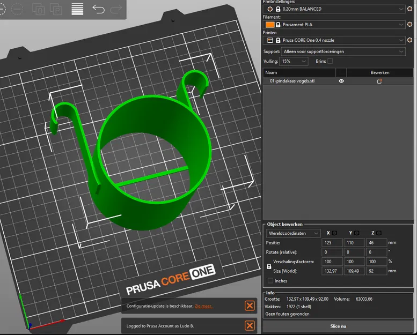Select 01-pindakaas vogels.stl in object list

(x=292, y=81)
